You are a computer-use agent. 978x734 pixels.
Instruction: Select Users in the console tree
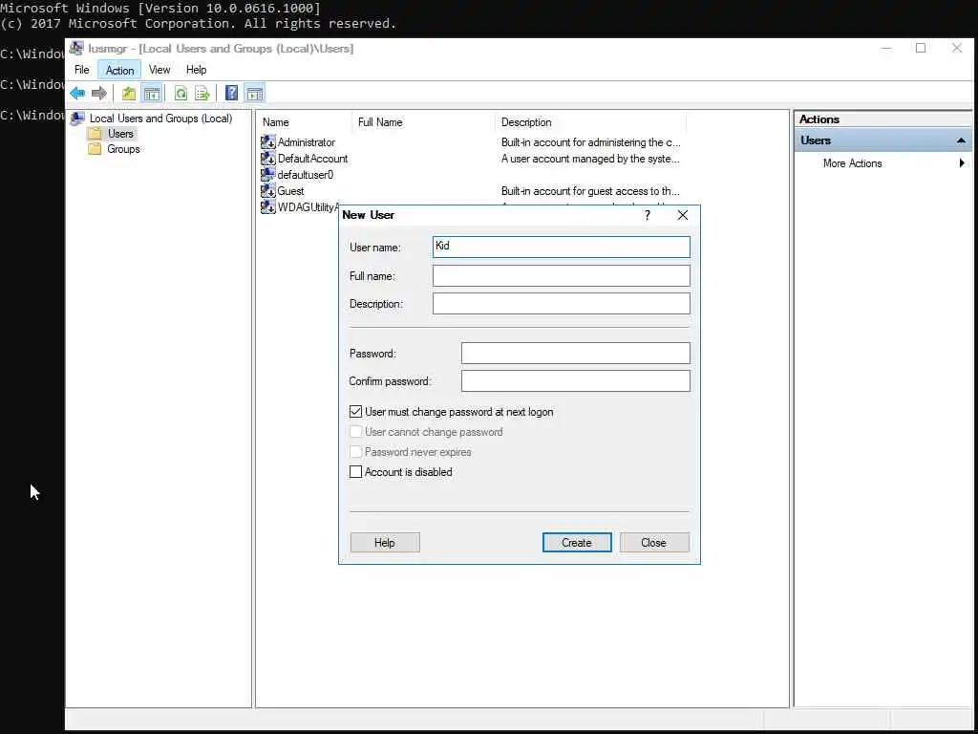pos(120,134)
